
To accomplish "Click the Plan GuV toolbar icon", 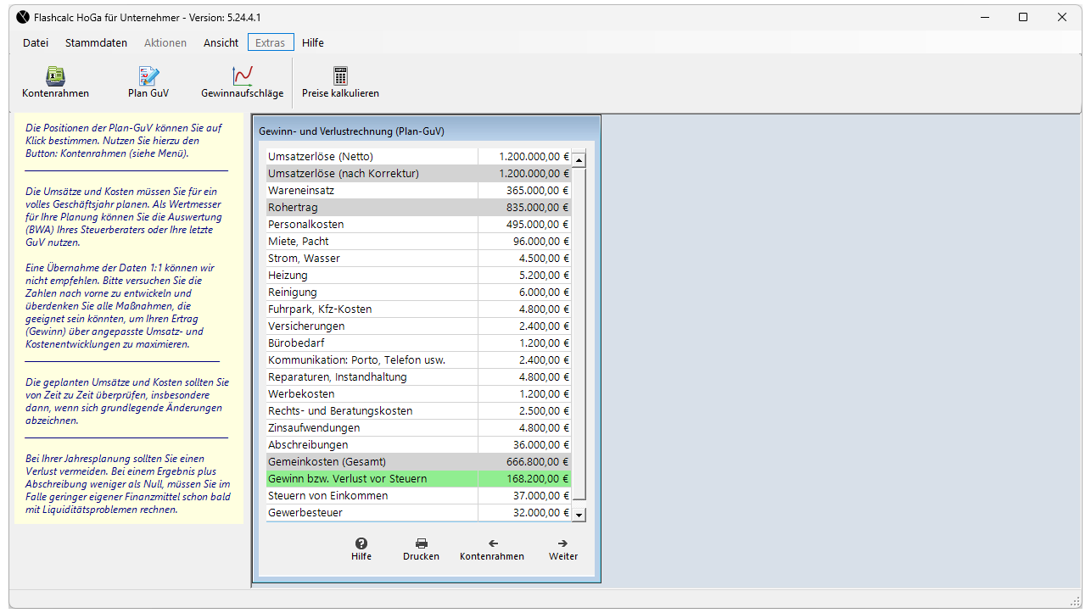I will (x=148, y=76).
